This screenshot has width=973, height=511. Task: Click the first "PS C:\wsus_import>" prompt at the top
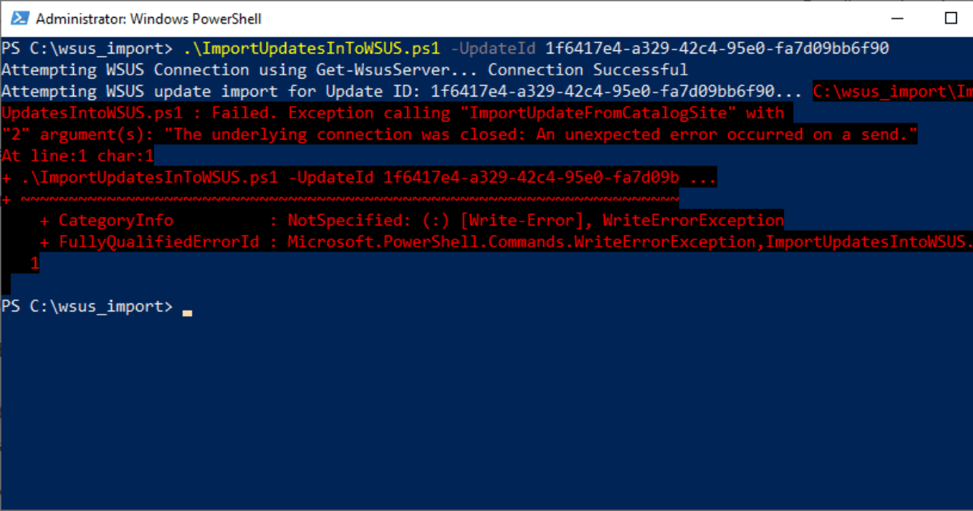(87, 49)
